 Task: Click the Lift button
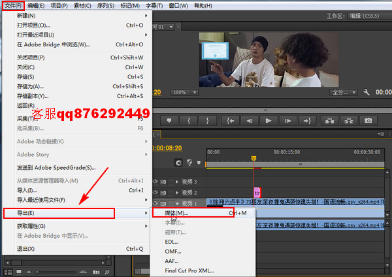coord(330,121)
